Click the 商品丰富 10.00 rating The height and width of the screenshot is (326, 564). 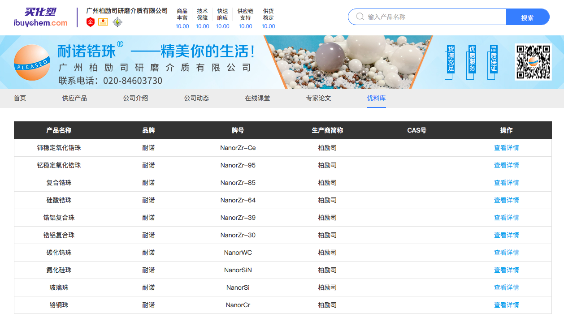[182, 18]
